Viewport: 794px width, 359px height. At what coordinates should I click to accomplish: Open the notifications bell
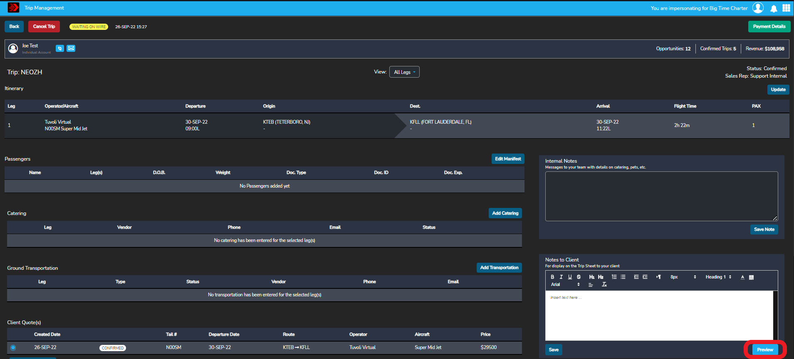click(x=774, y=8)
